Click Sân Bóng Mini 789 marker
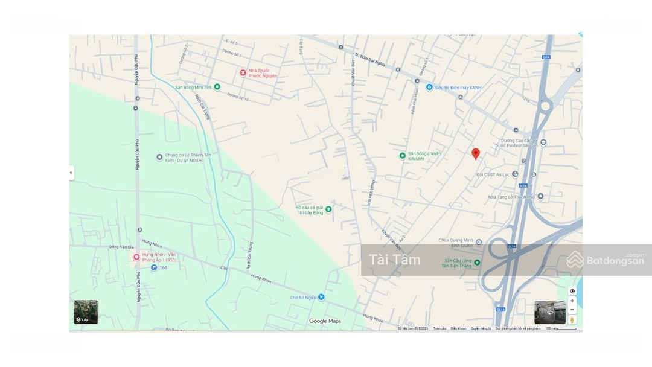Viewport: 652px width, 367px height. click(217, 87)
